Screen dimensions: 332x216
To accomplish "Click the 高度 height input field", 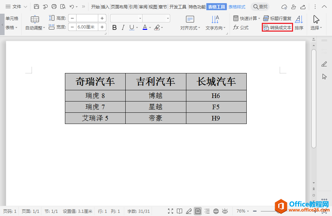I will pos(87,18).
